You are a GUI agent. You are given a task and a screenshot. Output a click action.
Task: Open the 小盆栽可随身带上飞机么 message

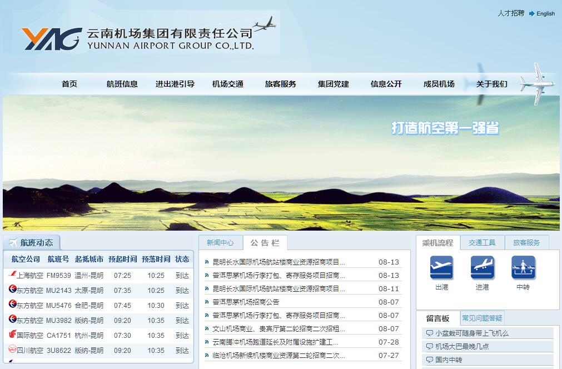tap(472, 333)
